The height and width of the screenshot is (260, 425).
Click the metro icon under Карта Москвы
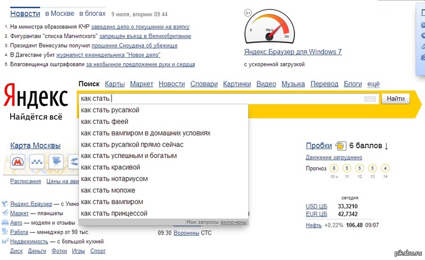[x=18, y=162]
